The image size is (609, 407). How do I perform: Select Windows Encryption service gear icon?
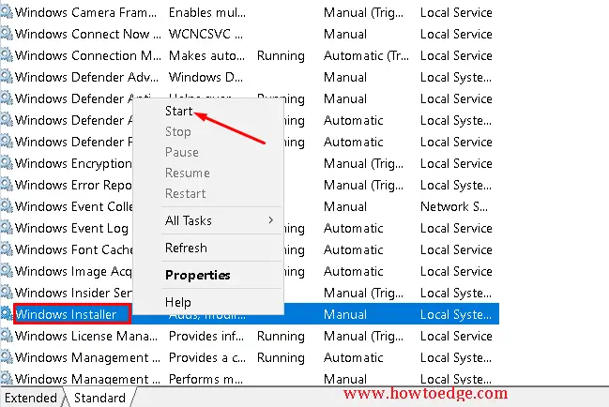[x=7, y=163]
